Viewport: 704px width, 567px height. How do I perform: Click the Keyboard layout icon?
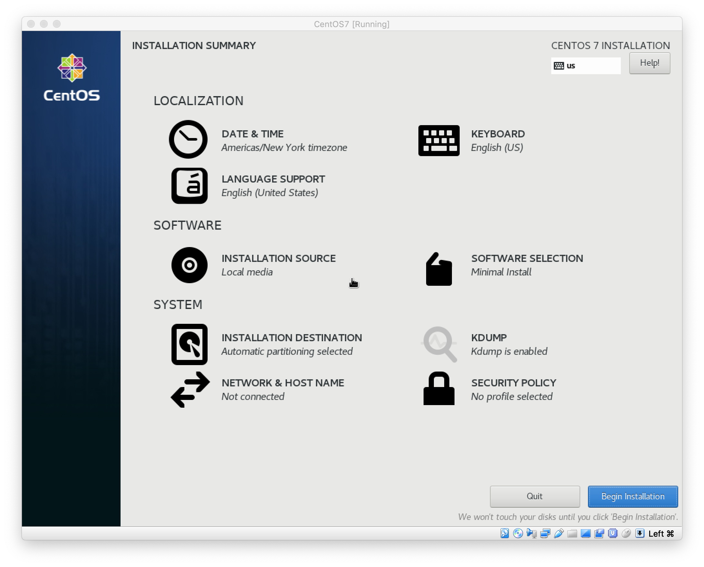point(438,141)
